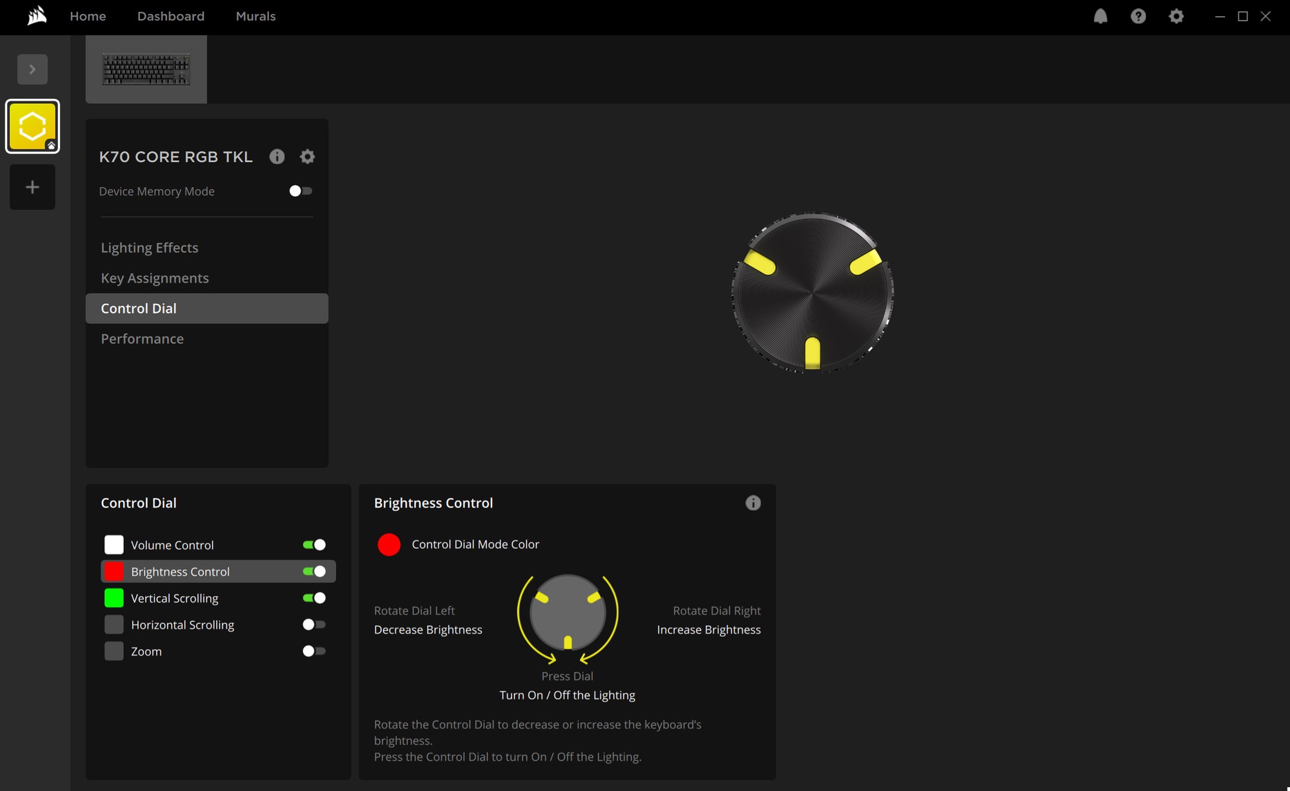Disable Brightness Control dial mode
1290x791 pixels.
314,571
